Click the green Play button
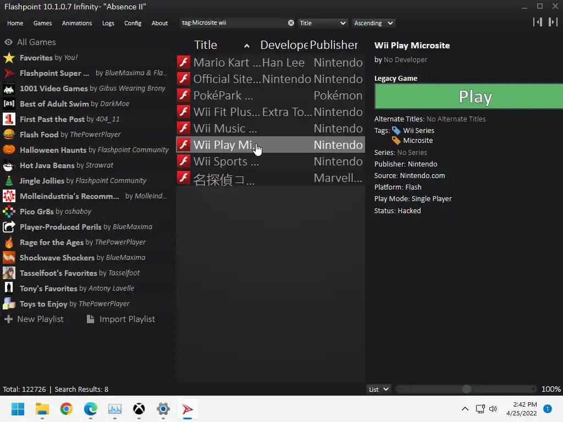 click(469, 96)
